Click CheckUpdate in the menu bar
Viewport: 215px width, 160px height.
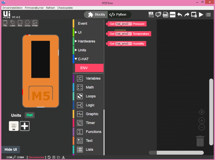pos(65,8)
